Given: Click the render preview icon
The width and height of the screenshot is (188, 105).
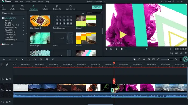Looking at the screenshot, I should (135, 59).
